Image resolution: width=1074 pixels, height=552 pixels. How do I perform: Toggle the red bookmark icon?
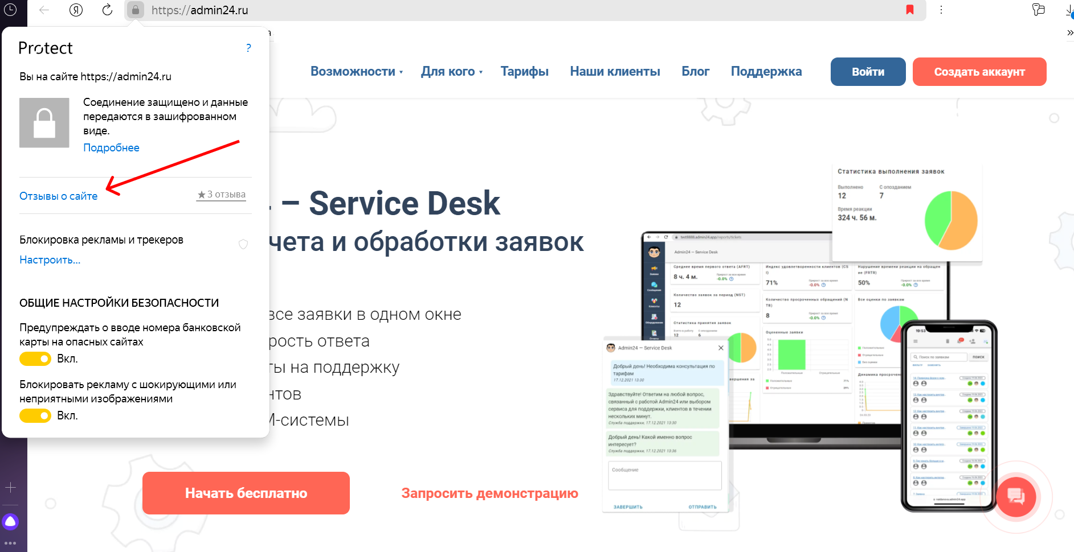910,10
